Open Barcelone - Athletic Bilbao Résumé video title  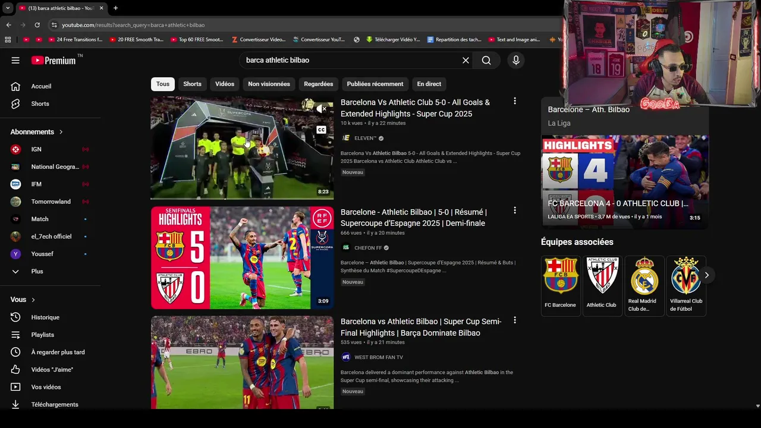[414, 218]
